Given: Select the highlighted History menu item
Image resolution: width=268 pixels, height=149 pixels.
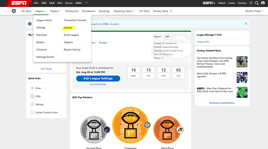Looking at the screenshot, I should [68, 28].
